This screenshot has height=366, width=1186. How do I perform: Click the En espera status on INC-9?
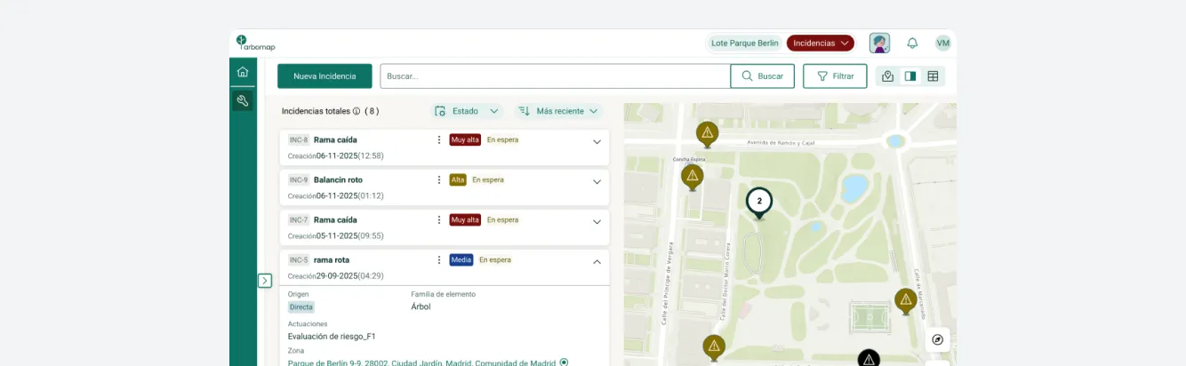(487, 179)
